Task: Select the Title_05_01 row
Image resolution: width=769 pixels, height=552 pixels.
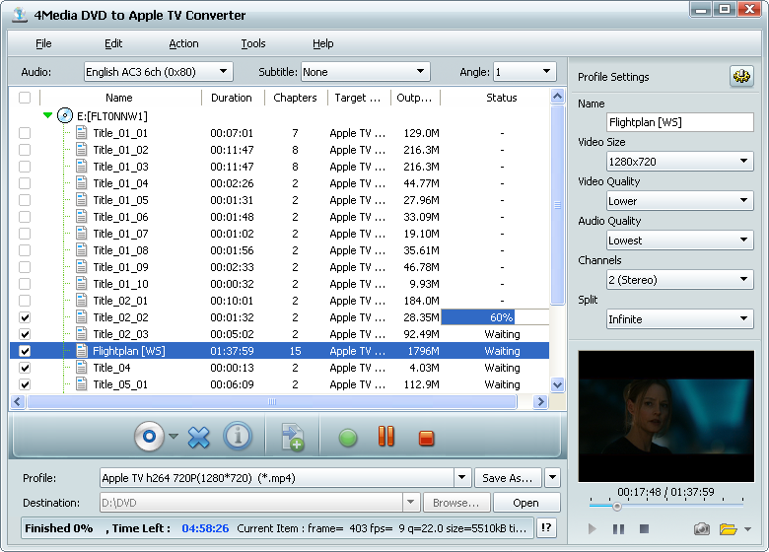Action: click(x=280, y=384)
